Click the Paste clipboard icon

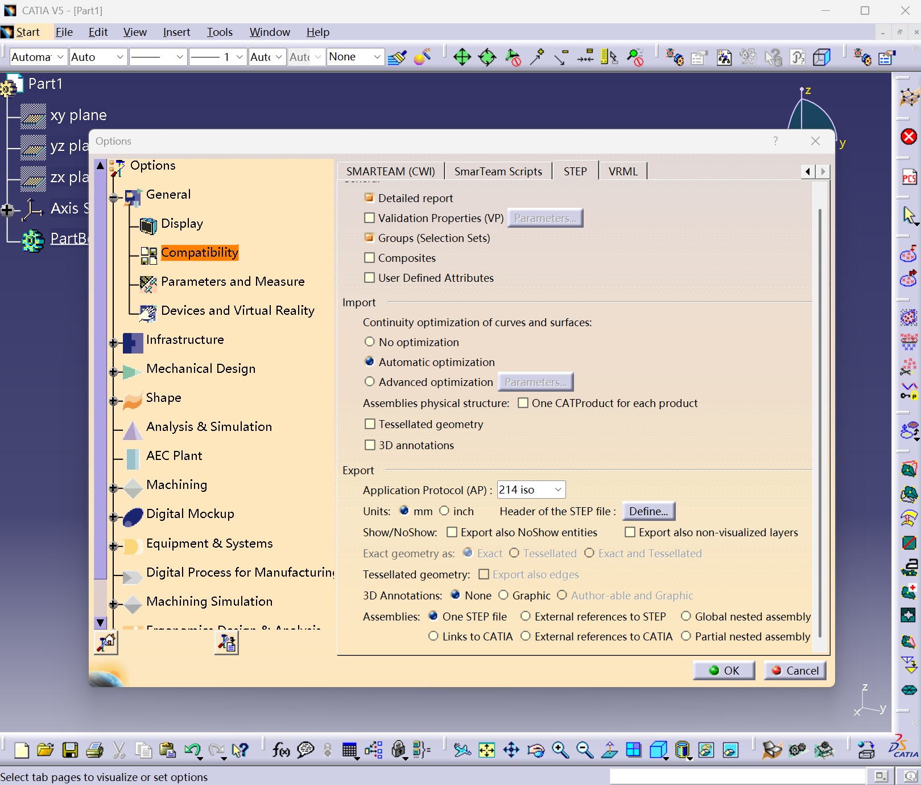point(168,750)
